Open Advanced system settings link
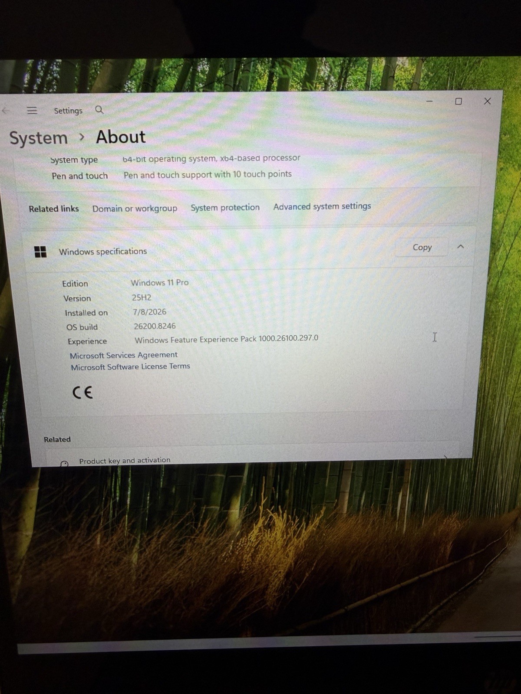 [x=322, y=206]
